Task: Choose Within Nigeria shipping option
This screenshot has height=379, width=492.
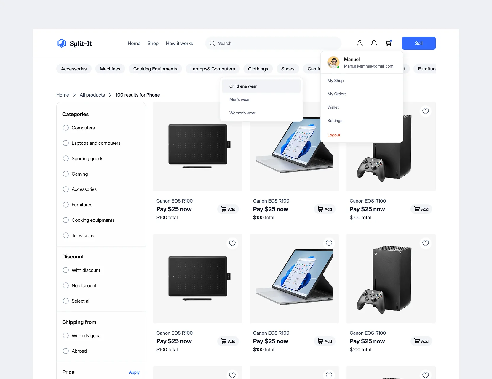Action: (66, 335)
